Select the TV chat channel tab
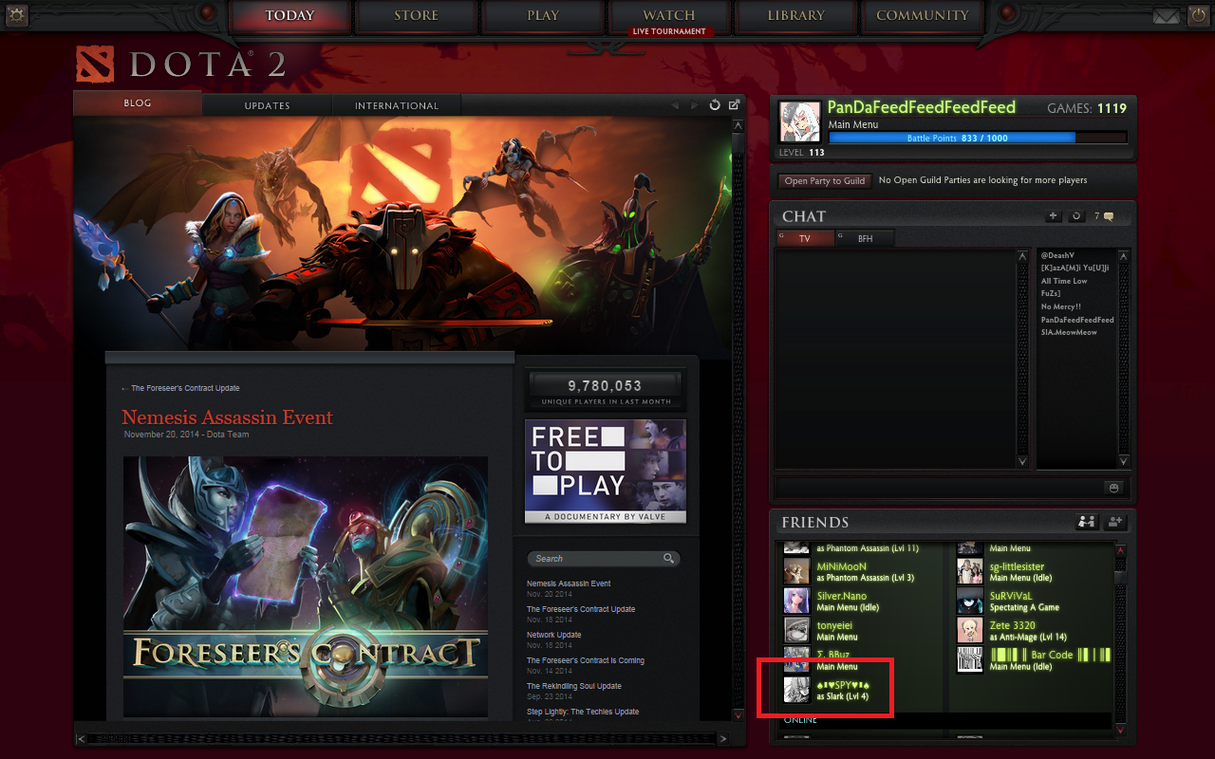The width and height of the screenshot is (1215, 759). (x=805, y=238)
